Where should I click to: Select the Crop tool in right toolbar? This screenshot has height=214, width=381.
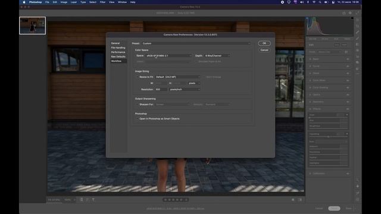point(357,26)
